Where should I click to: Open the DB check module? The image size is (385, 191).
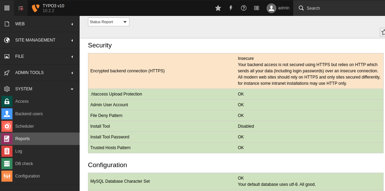(24, 164)
